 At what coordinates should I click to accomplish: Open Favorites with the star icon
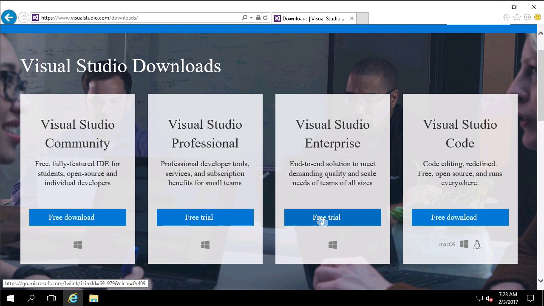(x=517, y=17)
